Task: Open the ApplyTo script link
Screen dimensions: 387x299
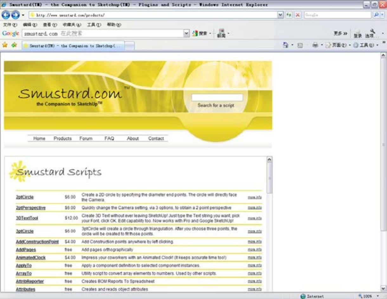Action: (x=24, y=265)
